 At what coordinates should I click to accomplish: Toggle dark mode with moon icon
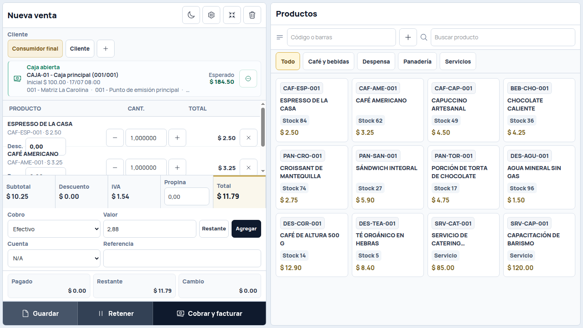point(191,15)
